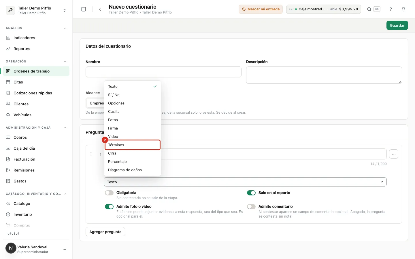The image size is (415, 259).
Task: Open the Caja mostrador status button
Action: point(323,9)
